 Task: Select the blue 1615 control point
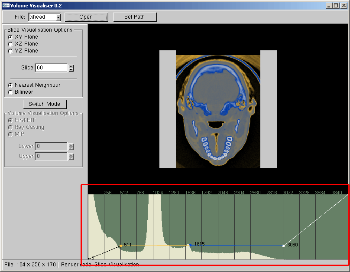click(x=190, y=246)
